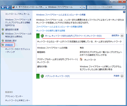Collapse the private network section with chevron

(122, 36)
